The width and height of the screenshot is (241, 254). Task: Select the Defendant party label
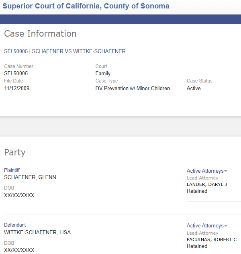15,225
